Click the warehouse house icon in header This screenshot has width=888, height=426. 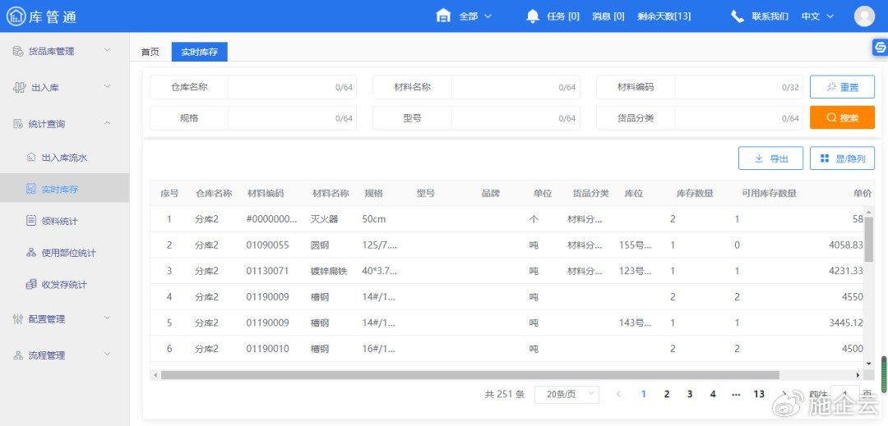coord(443,16)
